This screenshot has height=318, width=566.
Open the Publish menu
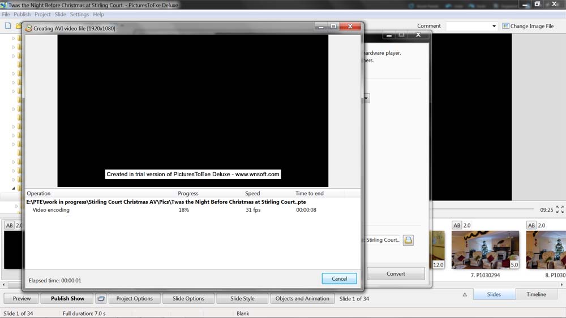[x=22, y=15]
